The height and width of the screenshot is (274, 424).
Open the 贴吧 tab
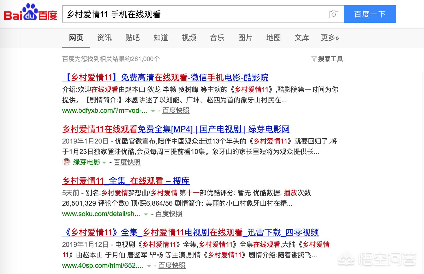coord(133,38)
